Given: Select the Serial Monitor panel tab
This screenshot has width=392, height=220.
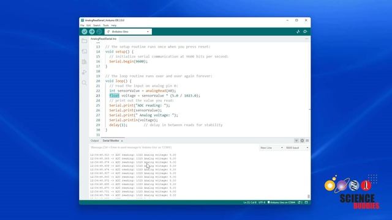Looking at the screenshot, I should point(111,141).
